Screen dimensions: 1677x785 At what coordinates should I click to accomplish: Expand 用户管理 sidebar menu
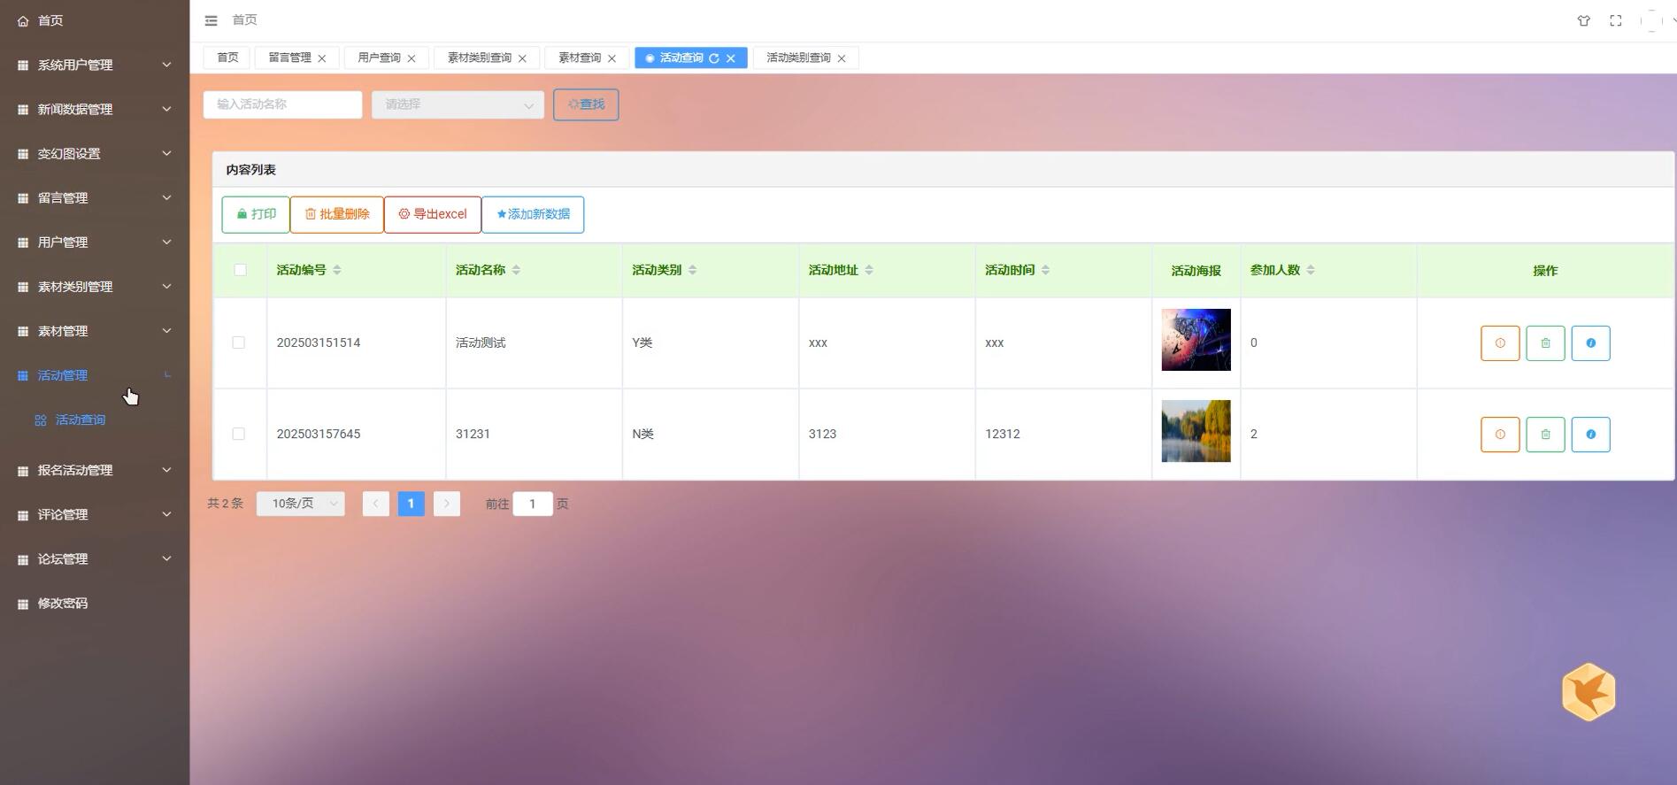tap(95, 242)
